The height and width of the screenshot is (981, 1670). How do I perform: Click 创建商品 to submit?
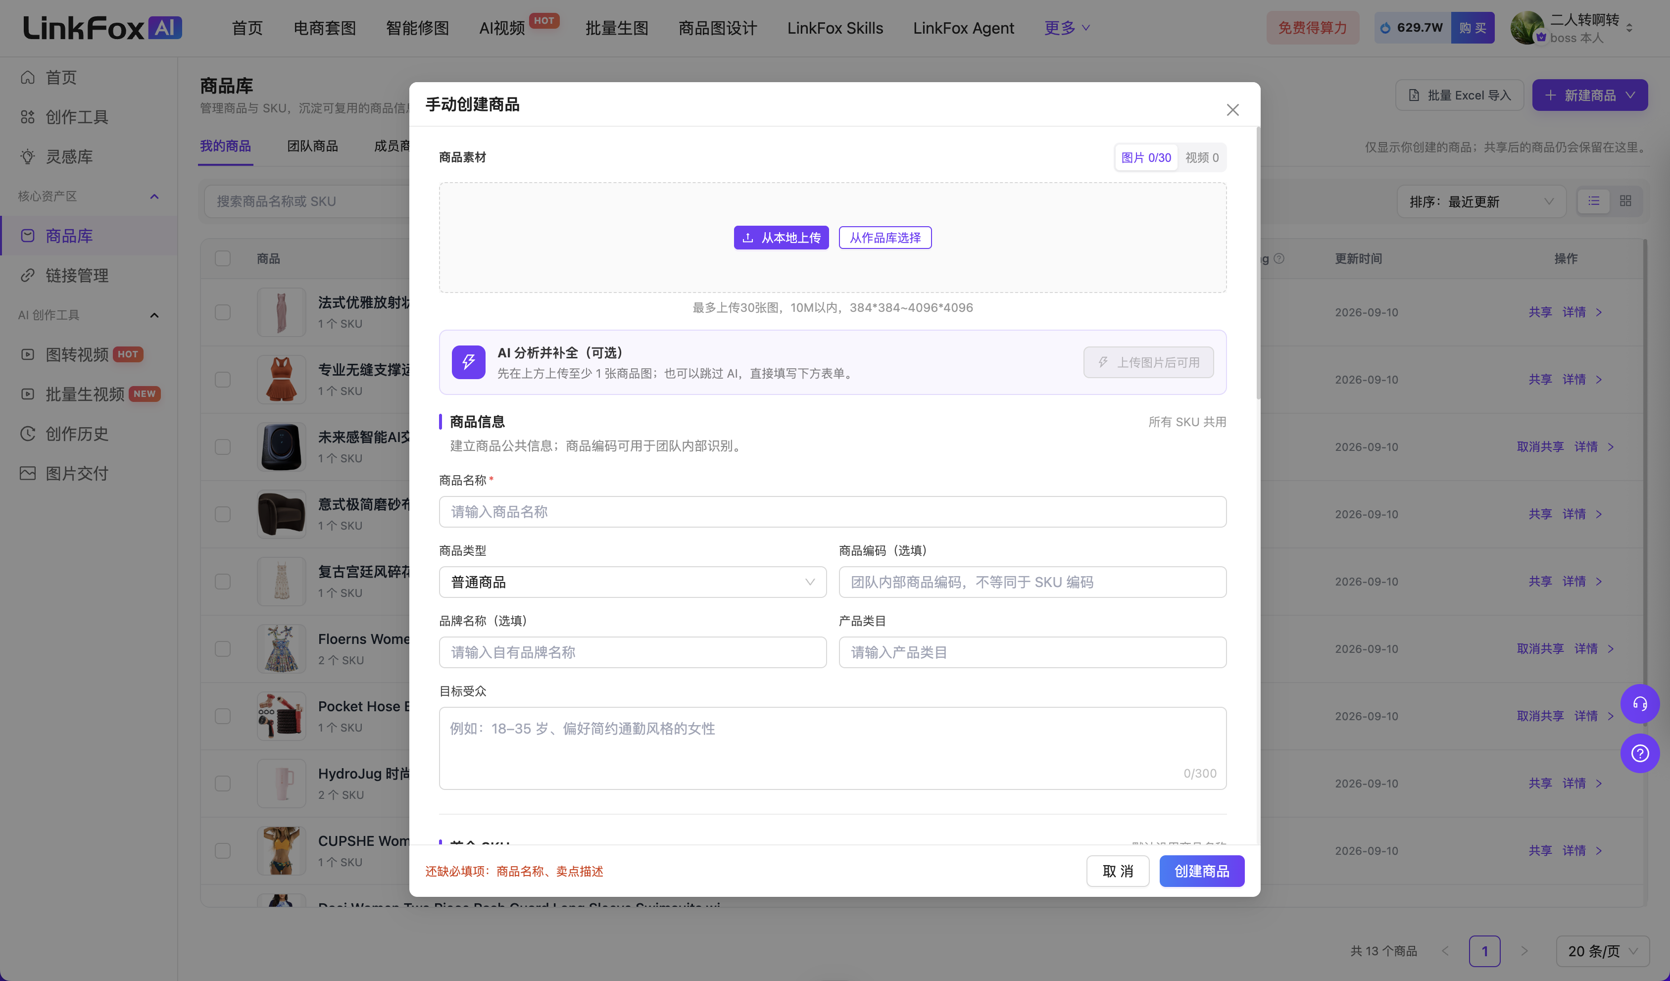tap(1201, 871)
